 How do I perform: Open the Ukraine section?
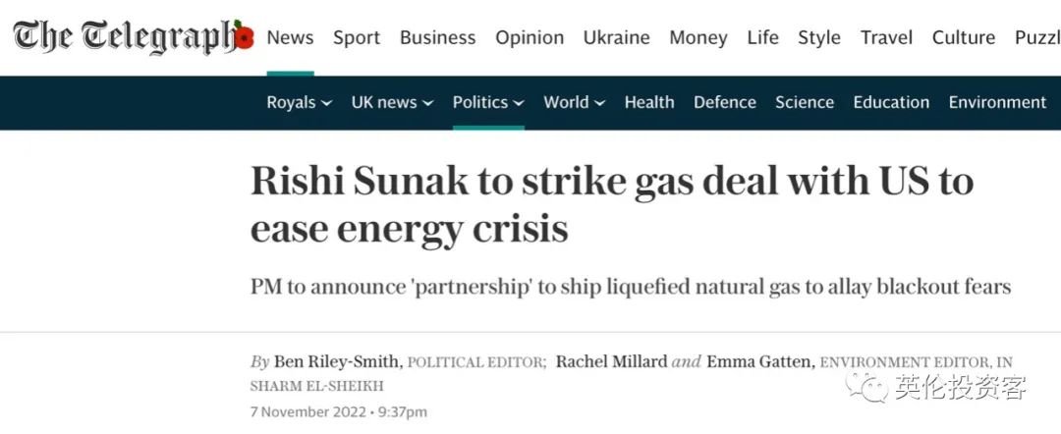[616, 37]
